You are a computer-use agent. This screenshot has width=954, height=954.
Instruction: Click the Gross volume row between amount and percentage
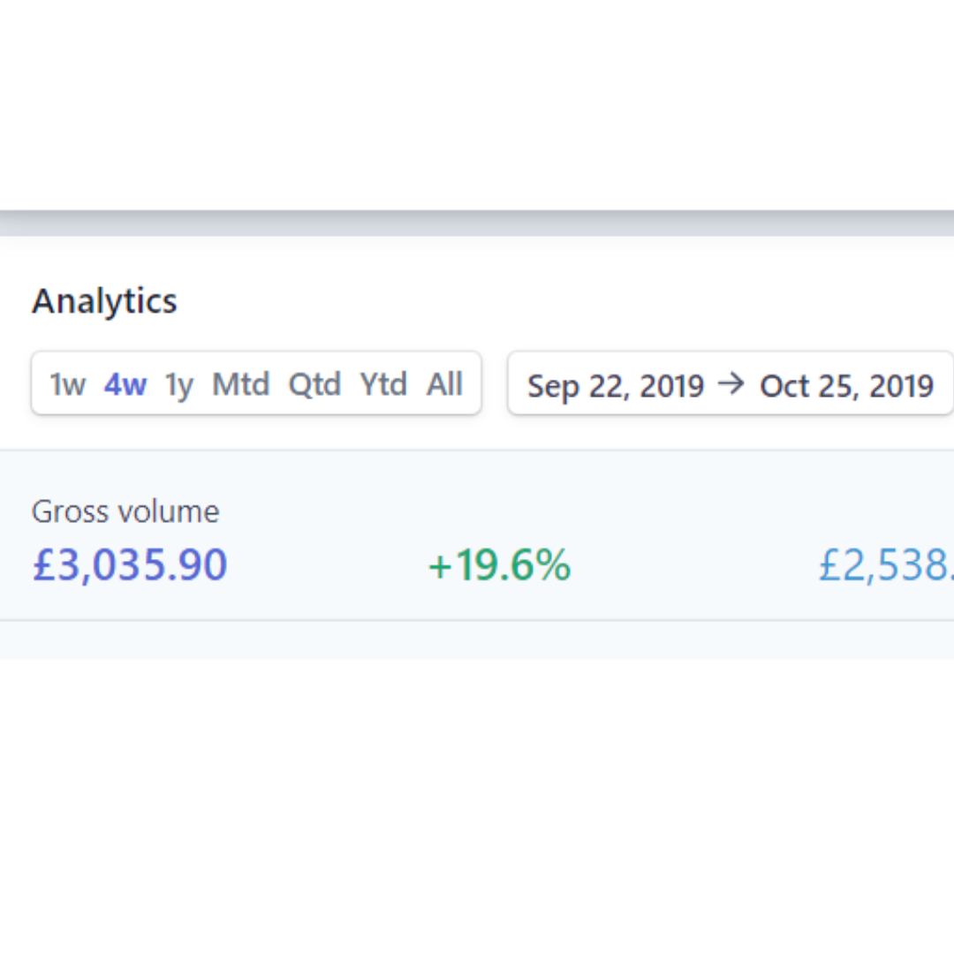point(327,565)
